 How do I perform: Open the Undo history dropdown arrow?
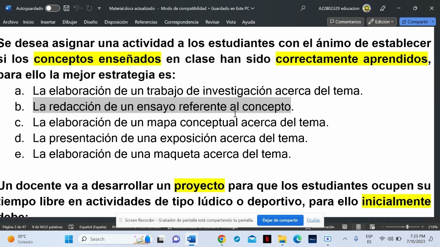click(x=82, y=8)
